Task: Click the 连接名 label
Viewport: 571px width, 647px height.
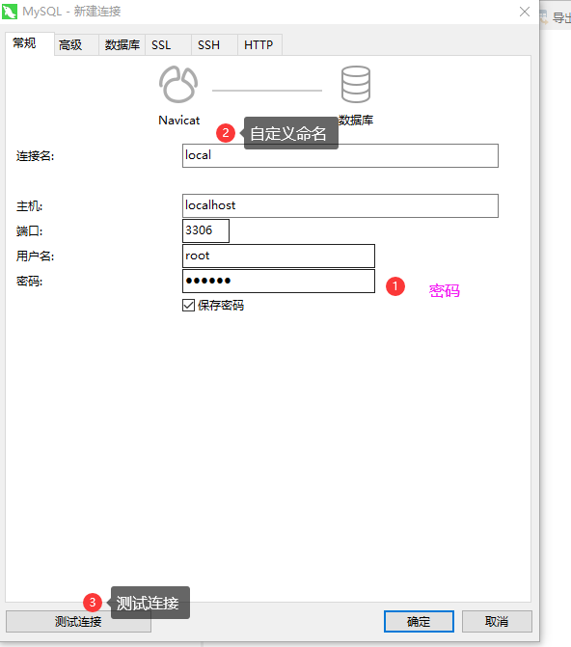Action: coord(35,156)
